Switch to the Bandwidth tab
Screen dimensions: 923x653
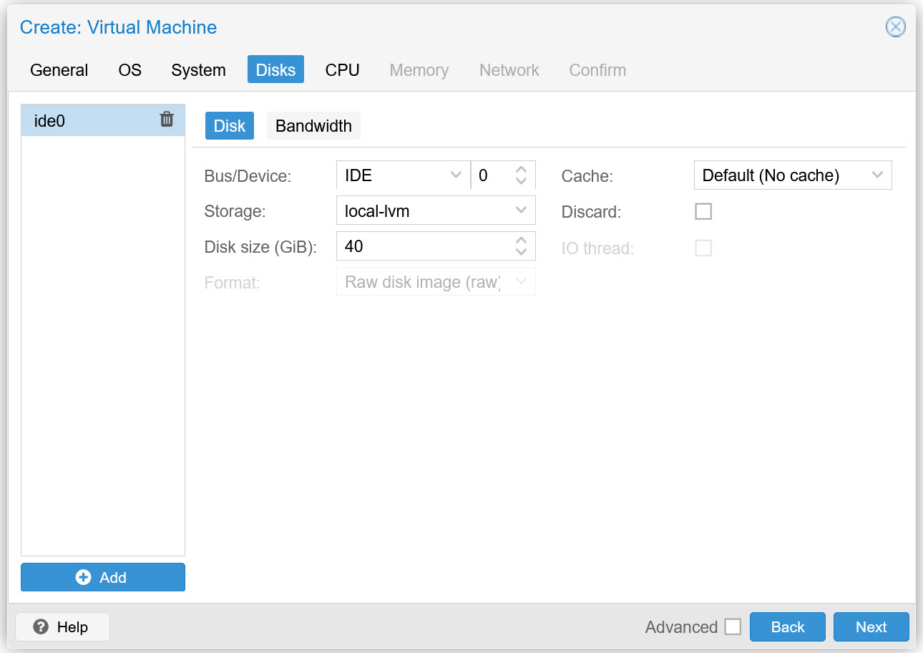coord(313,125)
